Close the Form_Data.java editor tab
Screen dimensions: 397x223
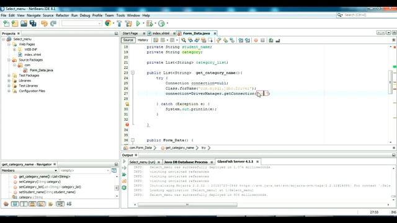[x=215, y=33]
